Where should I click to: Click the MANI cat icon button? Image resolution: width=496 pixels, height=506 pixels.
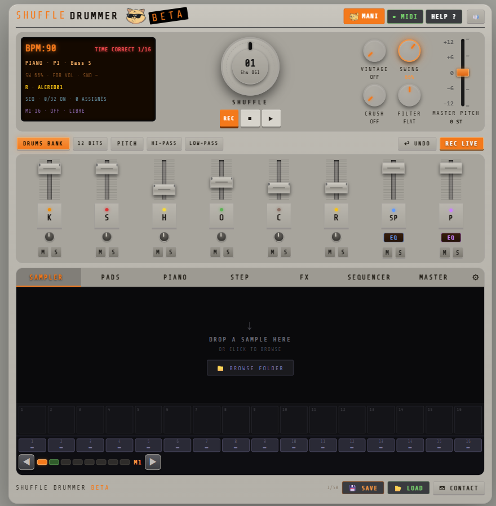(x=364, y=16)
